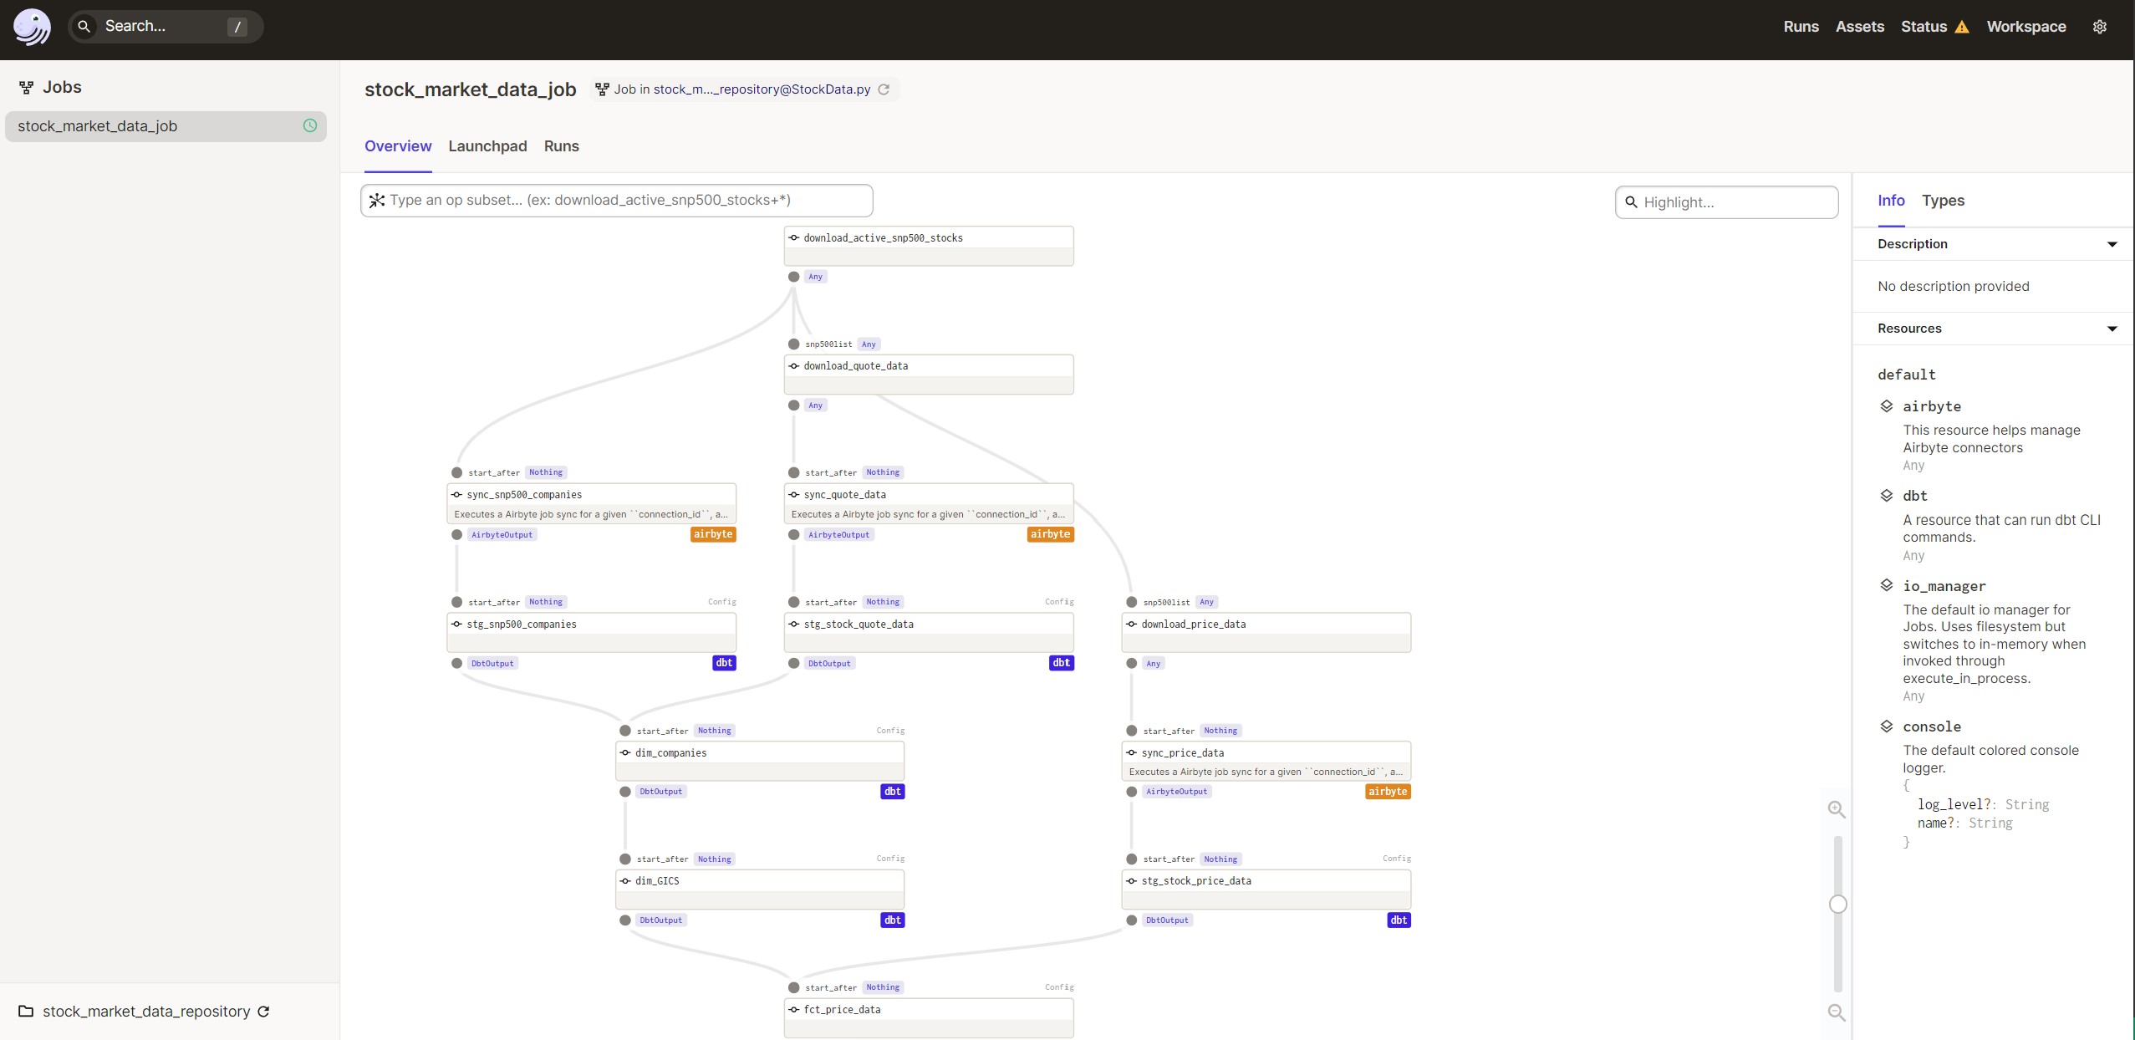Click schedule clock icon on stock_market_data_job
The width and height of the screenshot is (2135, 1040).
(x=310, y=125)
